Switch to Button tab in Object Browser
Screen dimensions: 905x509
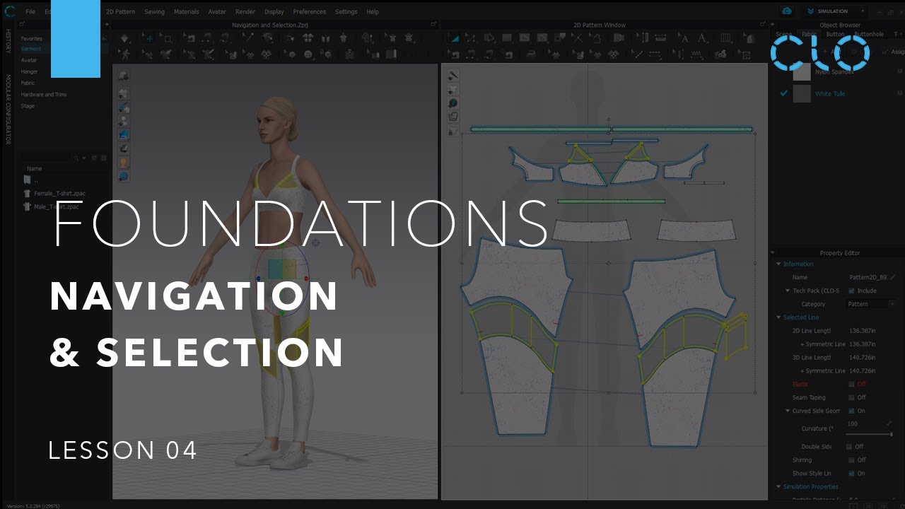(x=835, y=34)
